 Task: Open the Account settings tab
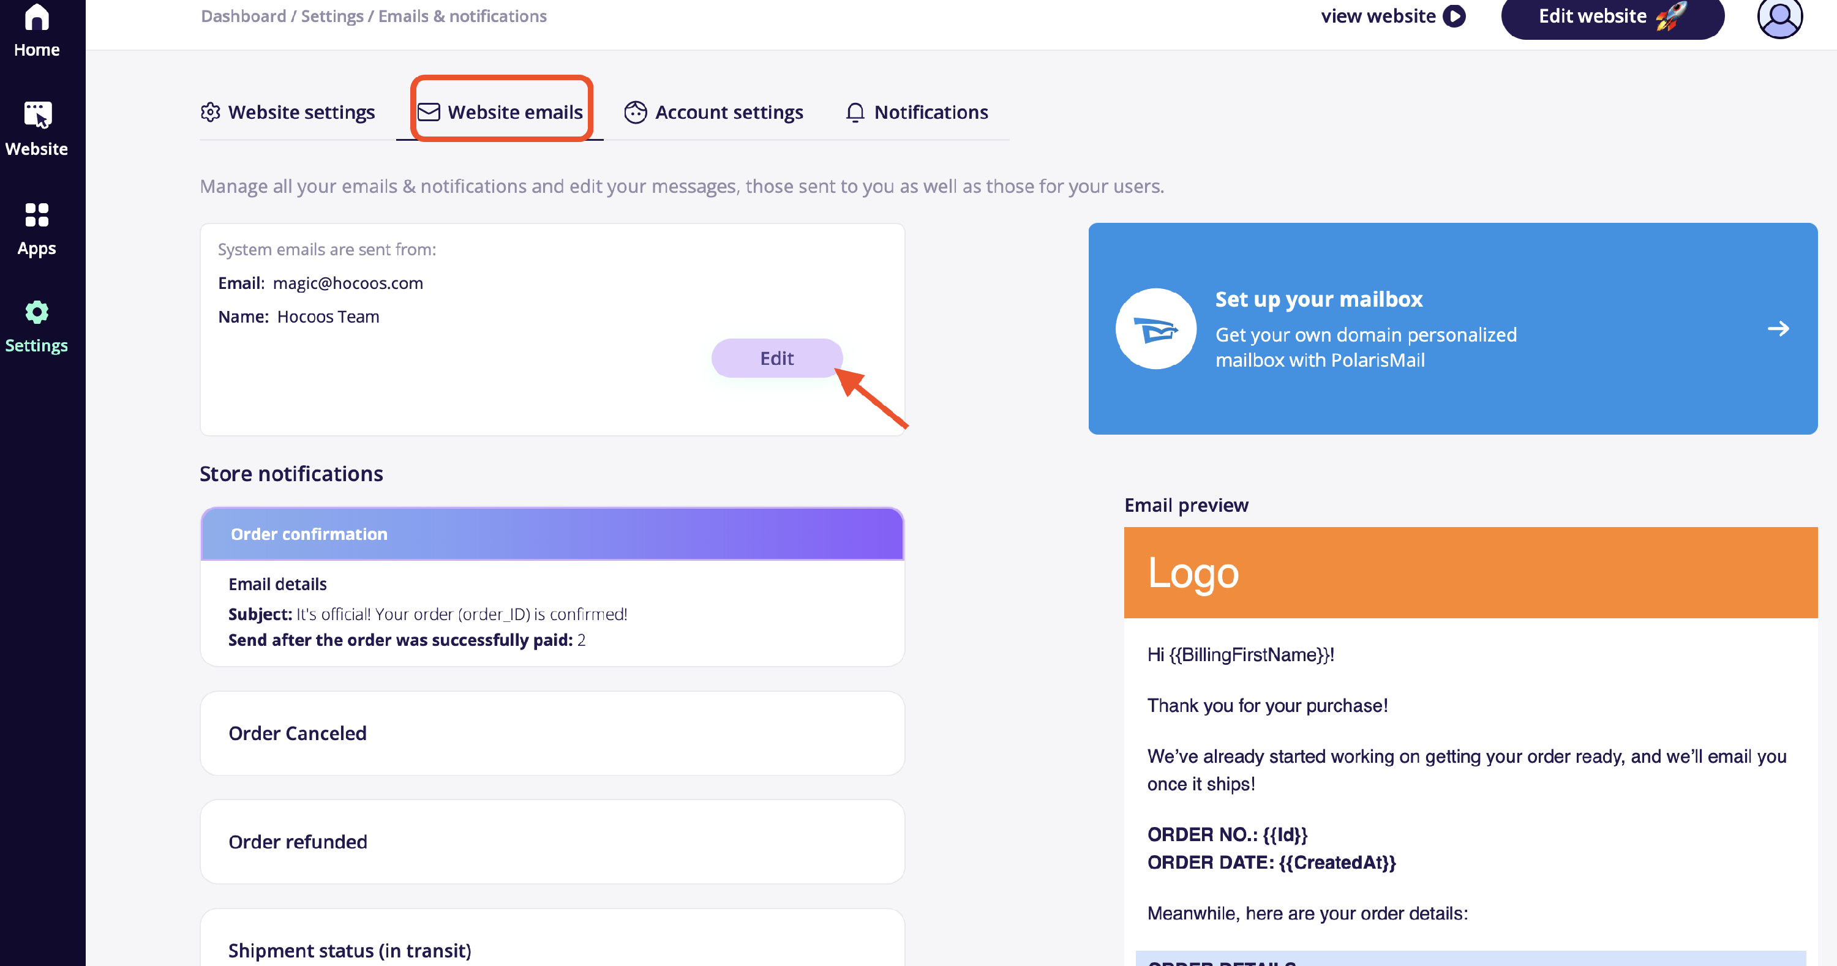[714, 112]
